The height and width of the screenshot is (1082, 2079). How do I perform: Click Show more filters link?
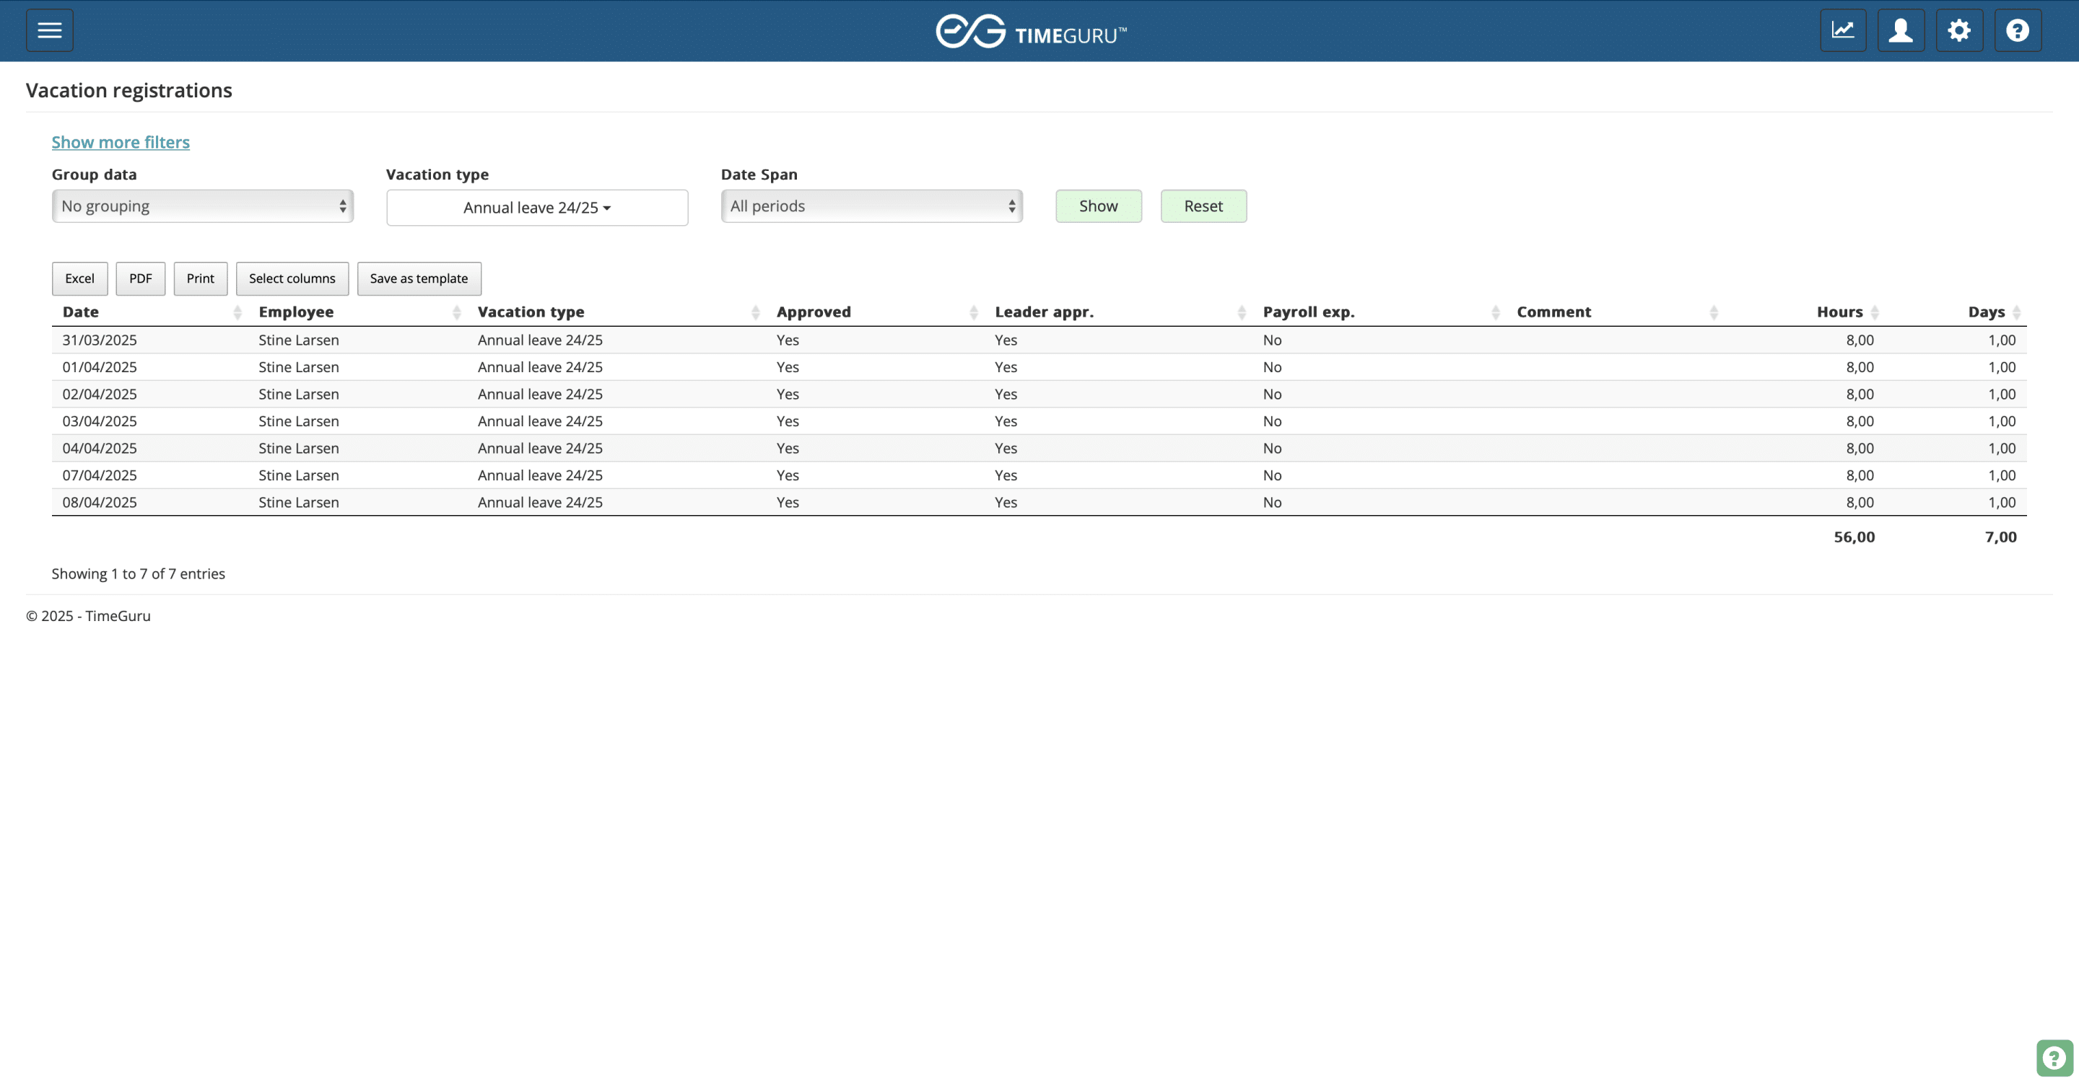tap(121, 142)
